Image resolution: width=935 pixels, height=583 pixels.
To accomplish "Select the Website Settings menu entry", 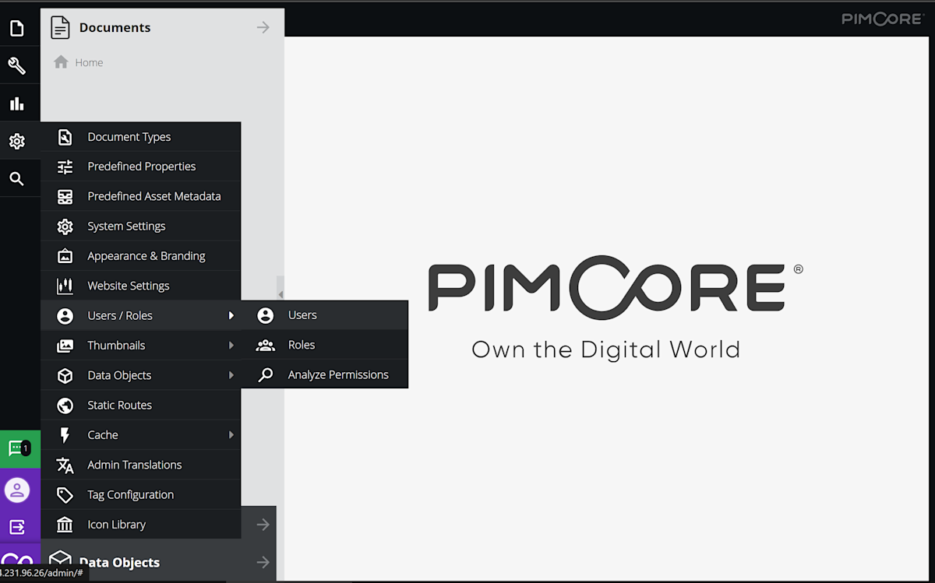I will (141, 286).
